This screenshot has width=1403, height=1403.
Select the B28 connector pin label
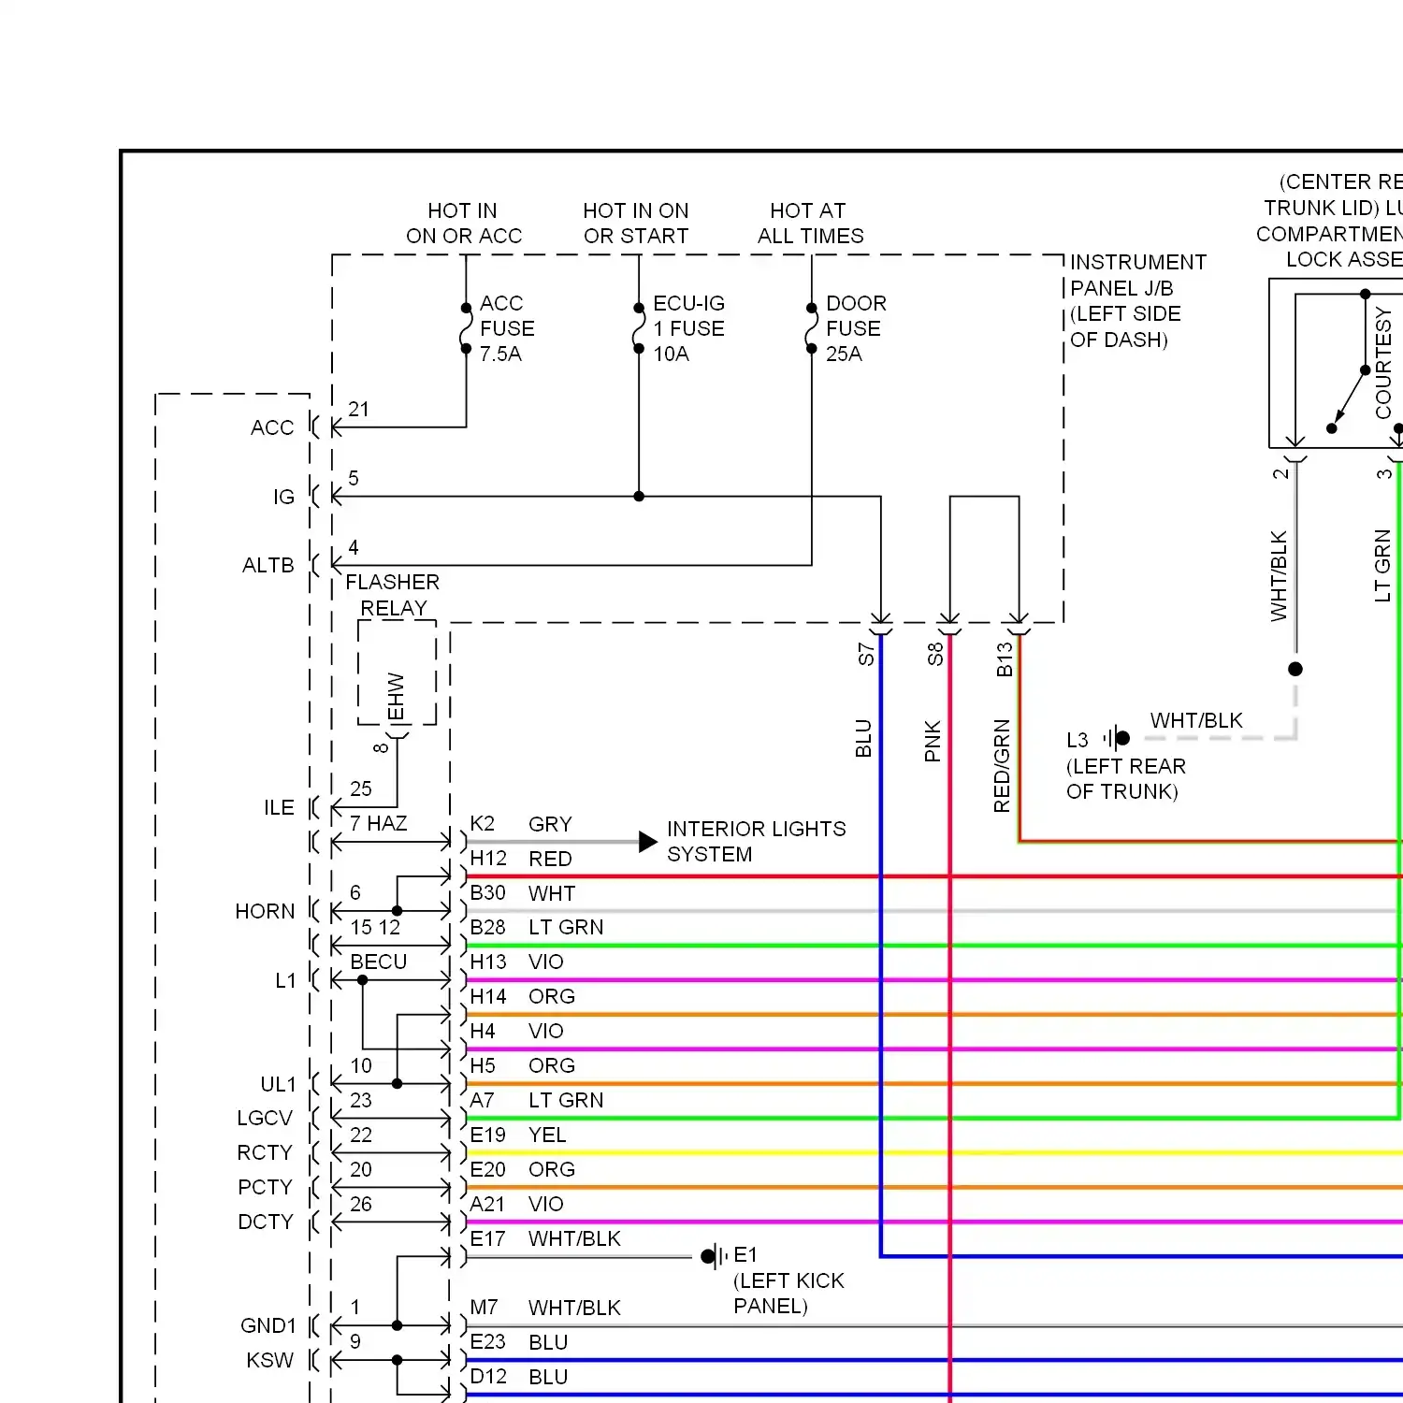487,927
